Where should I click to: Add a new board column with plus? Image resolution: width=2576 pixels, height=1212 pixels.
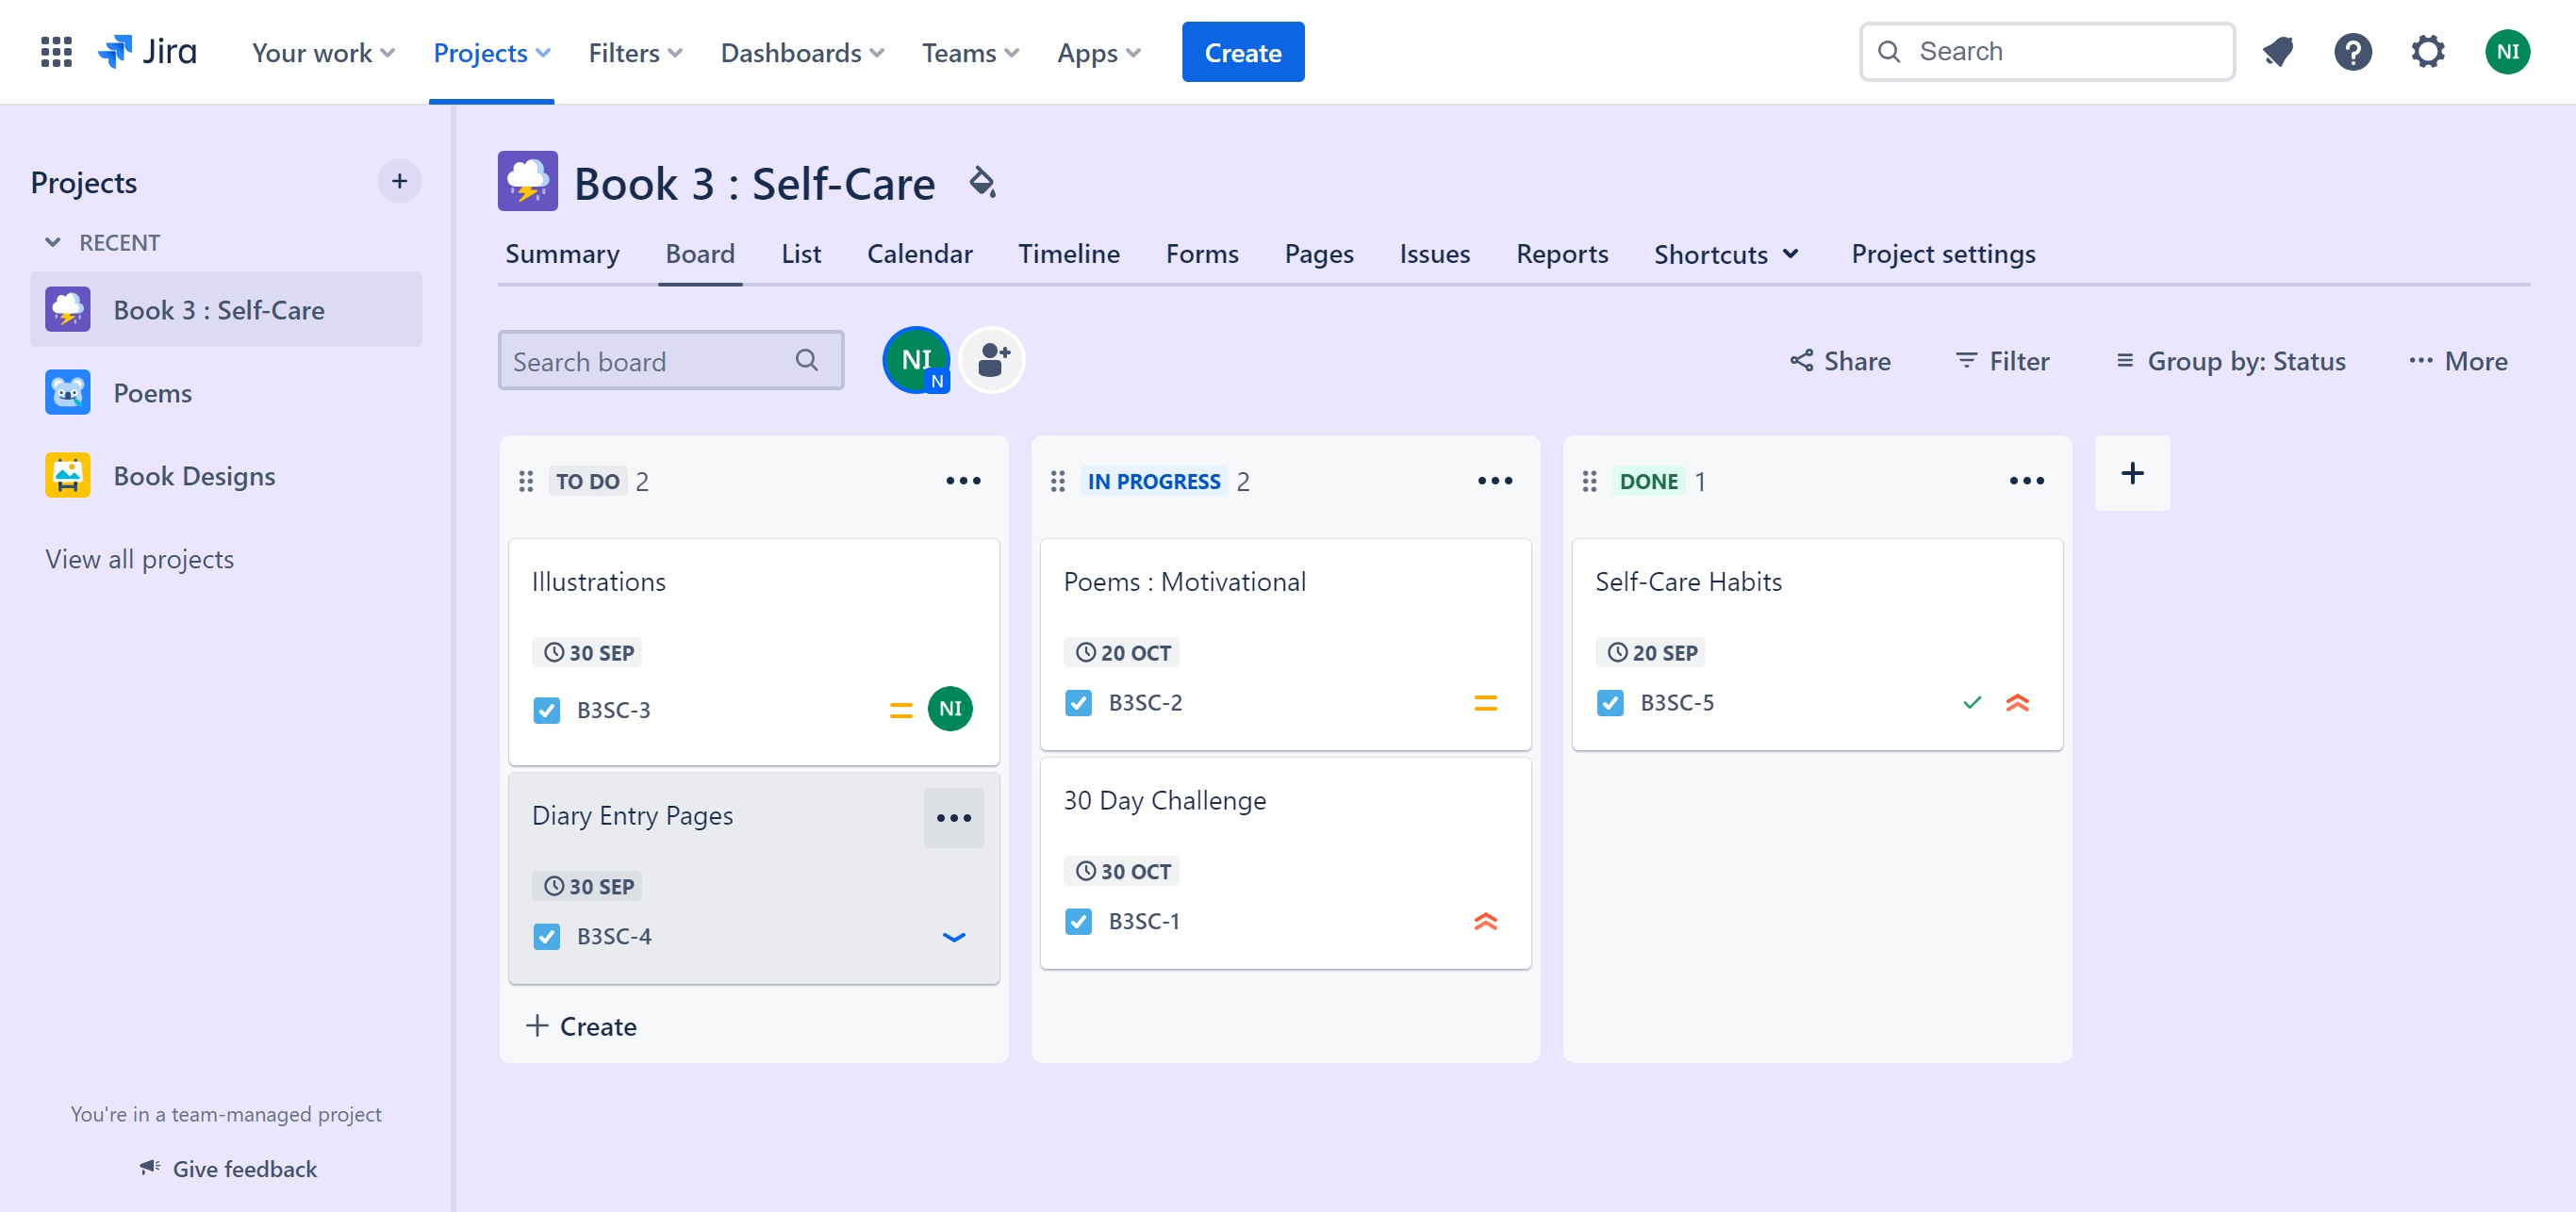(x=2131, y=472)
